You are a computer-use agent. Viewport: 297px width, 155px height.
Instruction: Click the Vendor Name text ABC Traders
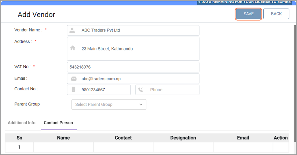(x=101, y=30)
